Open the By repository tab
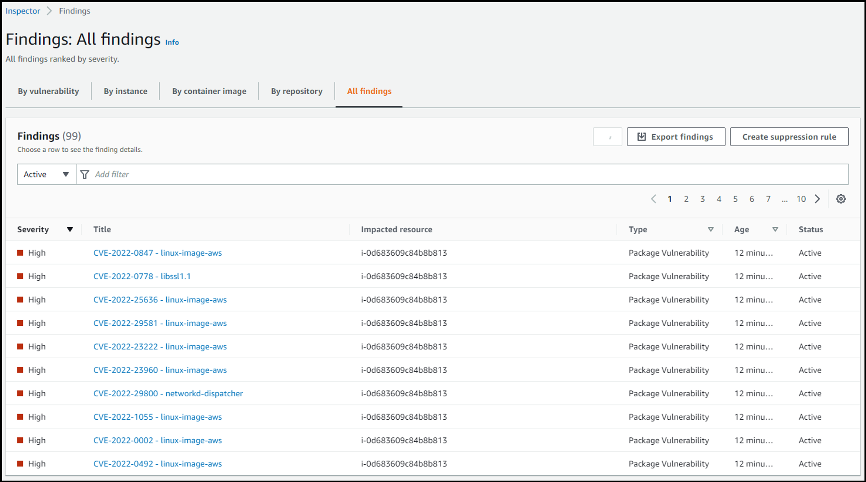Image resolution: width=866 pixels, height=482 pixels. [297, 91]
